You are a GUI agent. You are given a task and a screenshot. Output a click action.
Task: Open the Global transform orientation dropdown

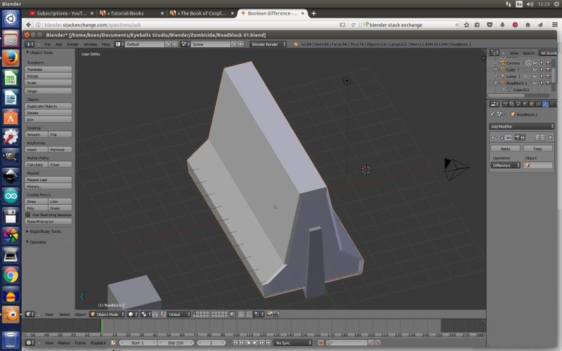click(178, 314)
